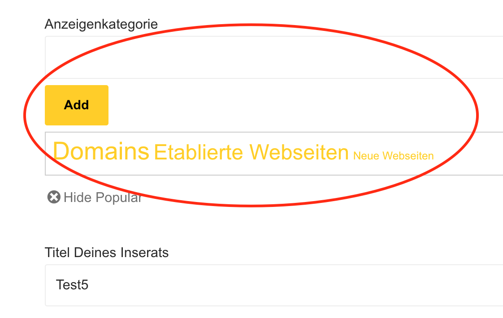503x318 pixels.
Task: Click the Titel Deines Inserats label
Action: coord(107,253)
